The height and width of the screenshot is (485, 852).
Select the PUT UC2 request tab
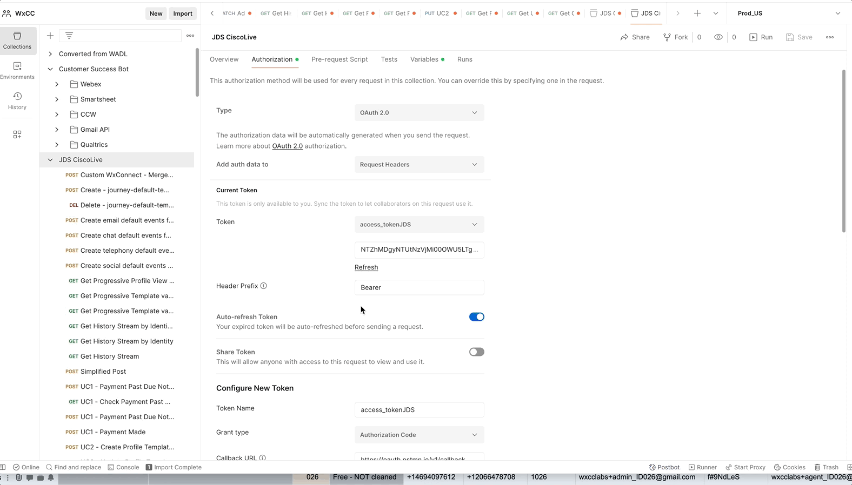point(441,14)
